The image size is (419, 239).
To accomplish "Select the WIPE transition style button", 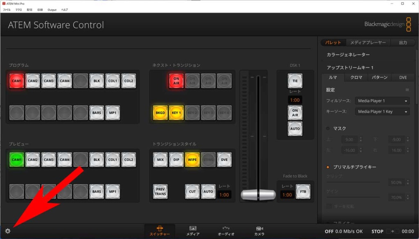I will [x=192, y=159].
